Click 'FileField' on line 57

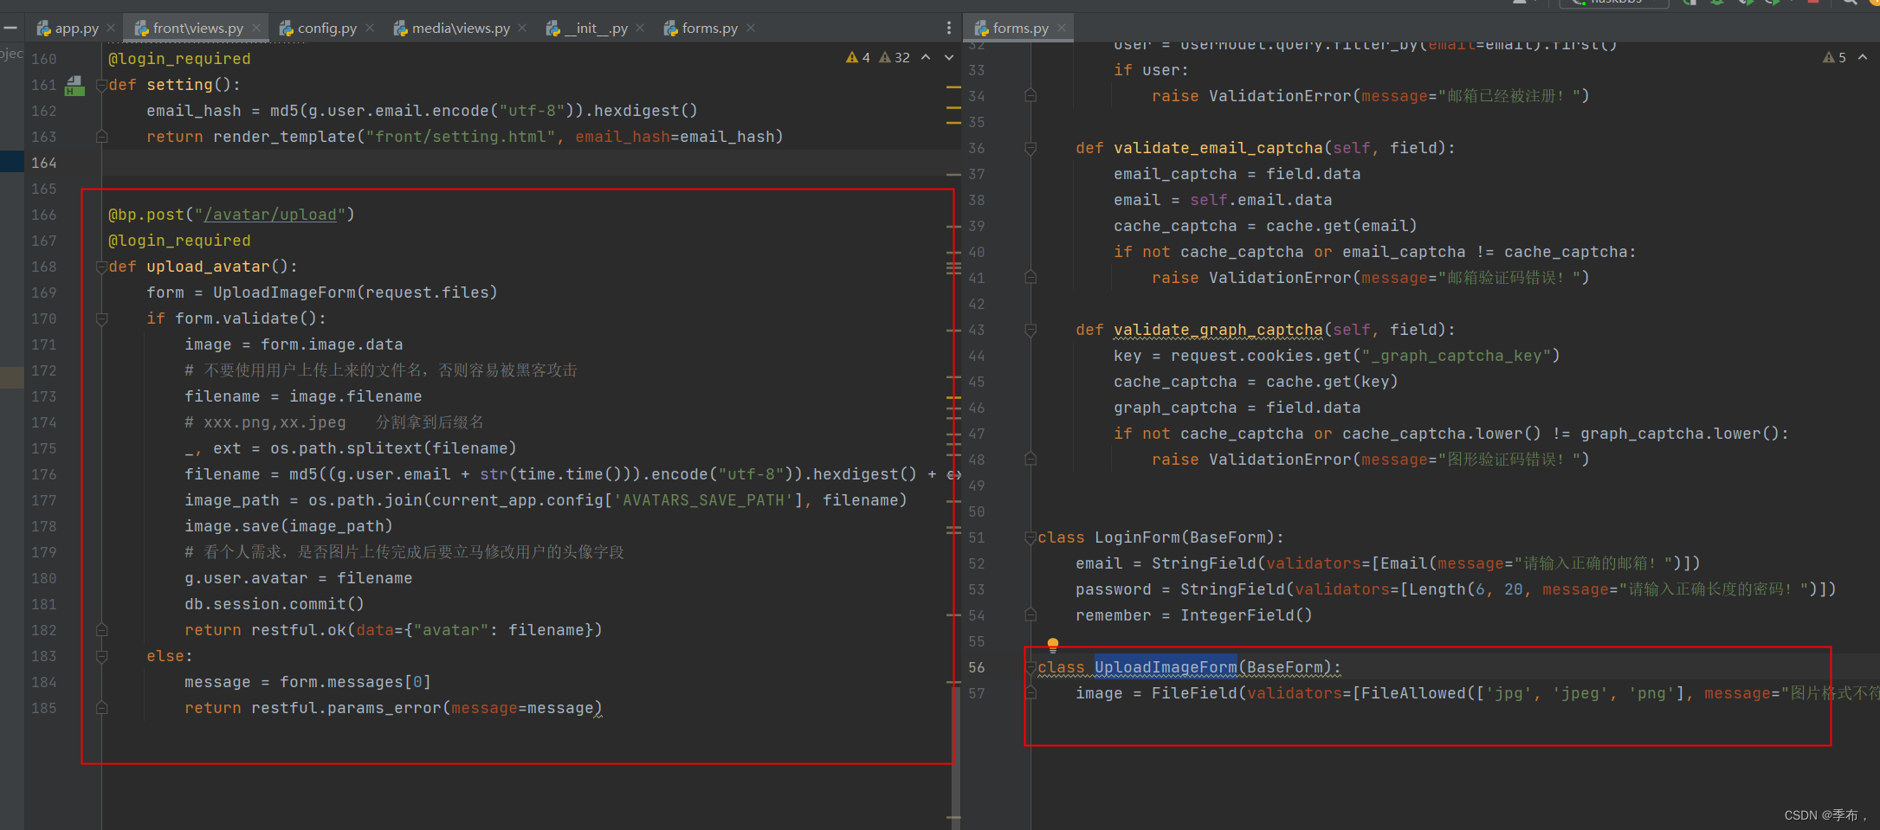tap(1194, 693)
